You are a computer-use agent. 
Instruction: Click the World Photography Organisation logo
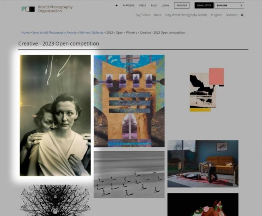click(47, 9)
